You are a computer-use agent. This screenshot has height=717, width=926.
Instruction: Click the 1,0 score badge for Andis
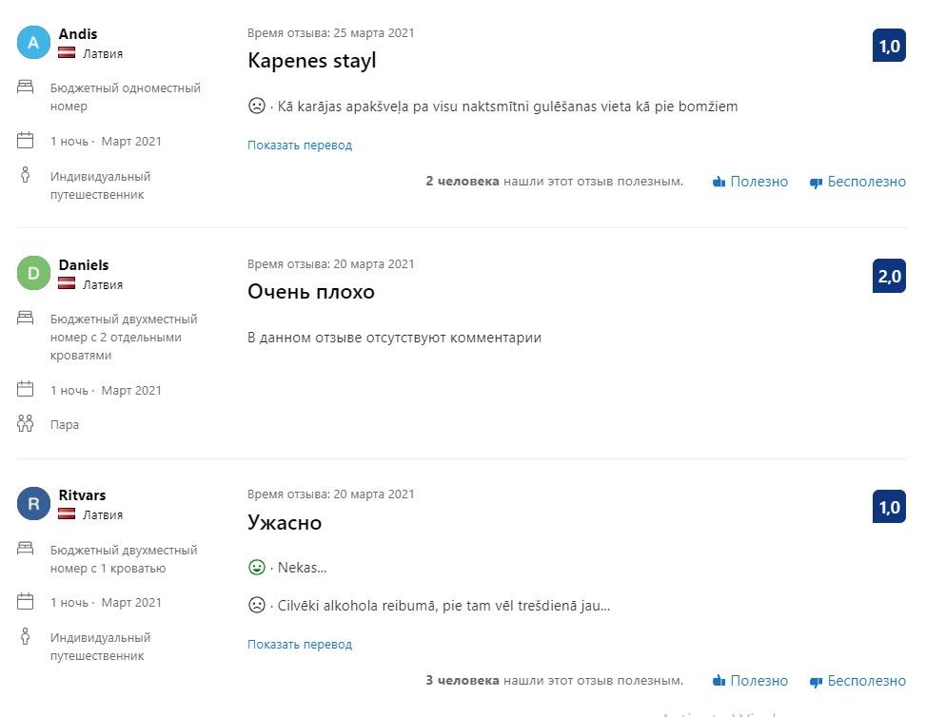tap(889, 46)
